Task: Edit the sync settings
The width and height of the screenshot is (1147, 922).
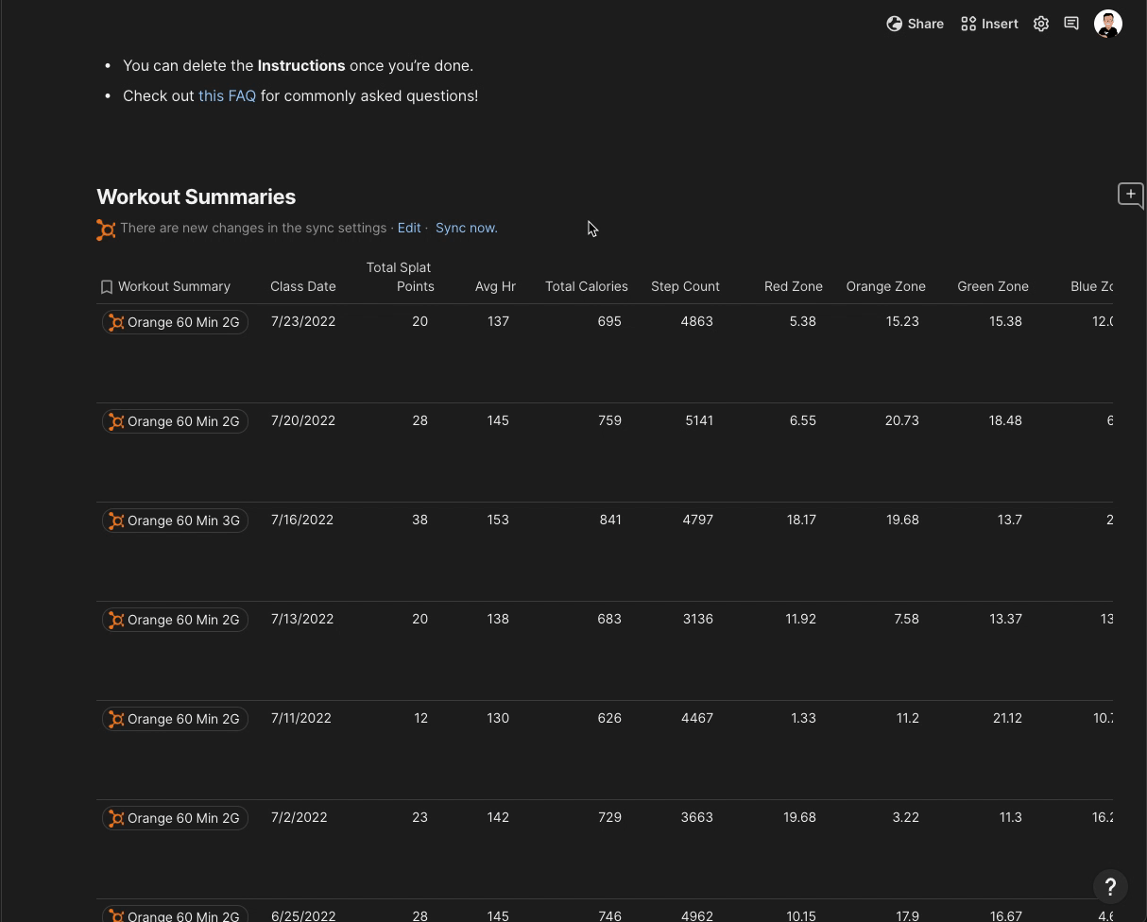Action: click(x=409, y=228)
